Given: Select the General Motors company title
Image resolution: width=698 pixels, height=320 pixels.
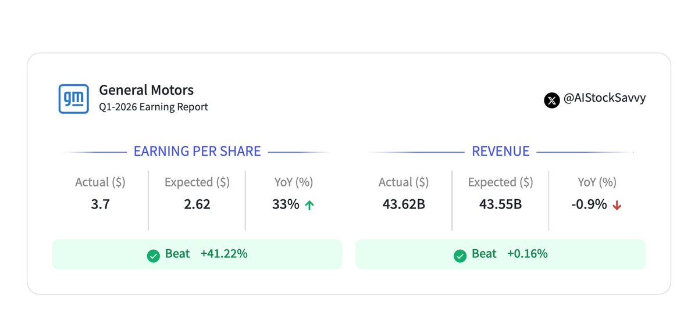Looking at the screenshot, I should (146, 90).
